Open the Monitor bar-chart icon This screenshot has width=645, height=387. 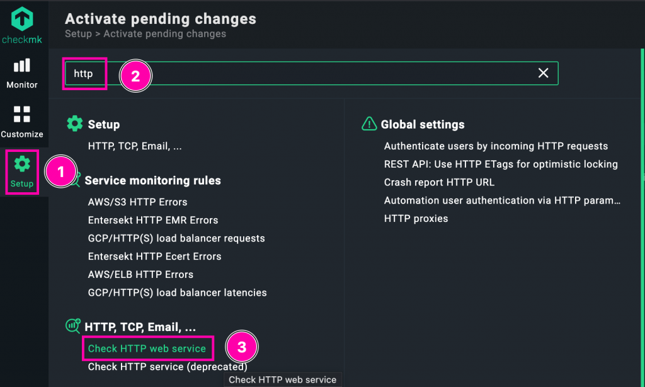[22, 66]
